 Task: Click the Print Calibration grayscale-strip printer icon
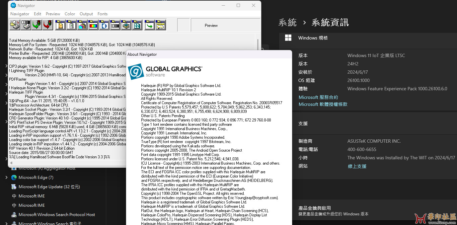(25, 25)
